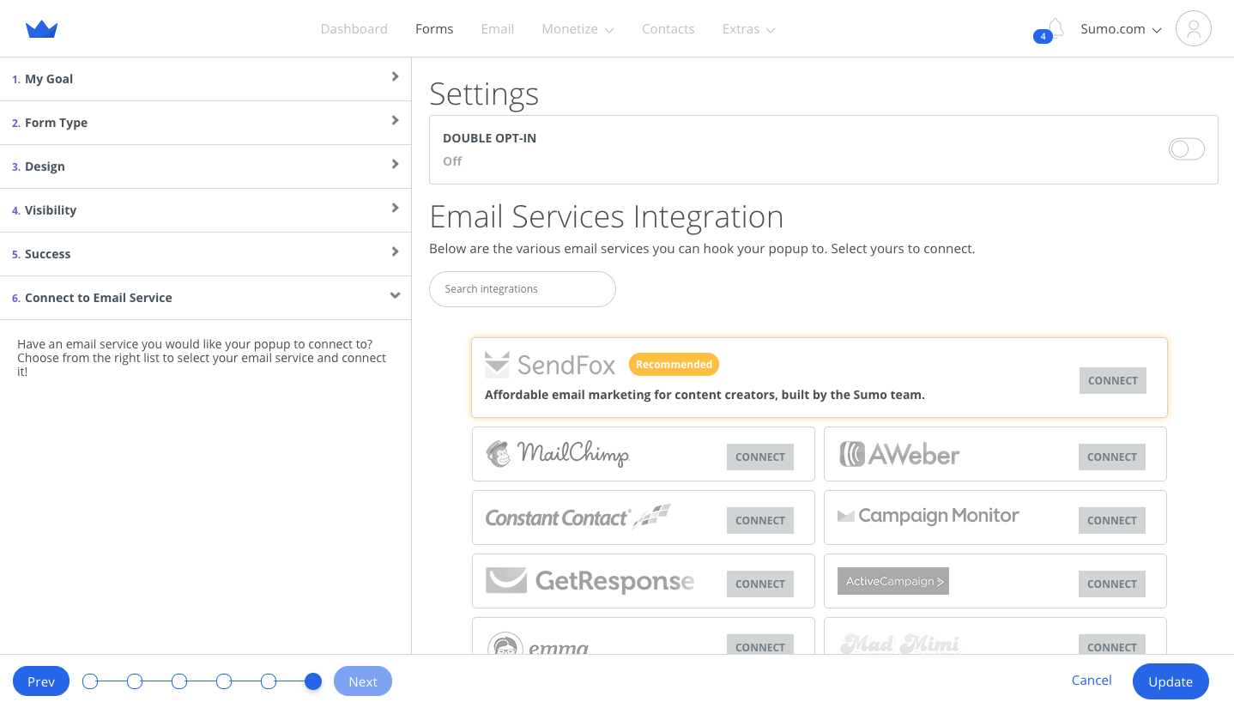Click the Mad Mimi logo
The image size is (1234, 708).
click(x=899, y=644)
